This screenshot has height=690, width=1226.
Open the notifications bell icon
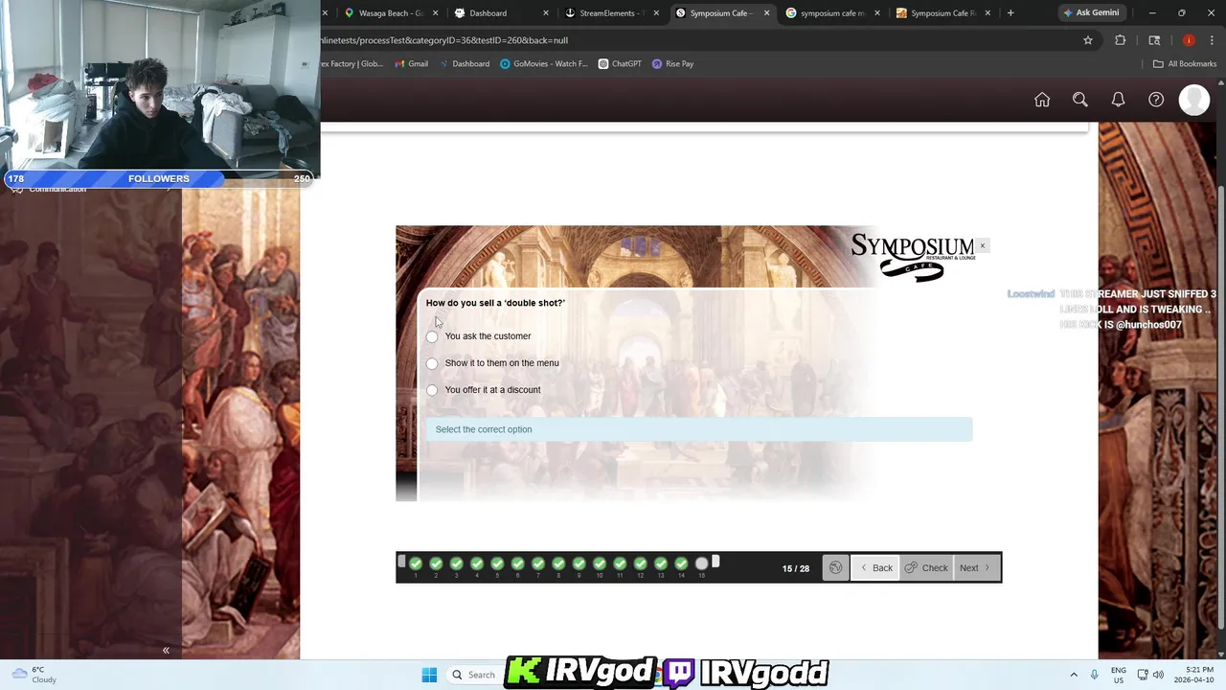click(x=1118, y=100)
